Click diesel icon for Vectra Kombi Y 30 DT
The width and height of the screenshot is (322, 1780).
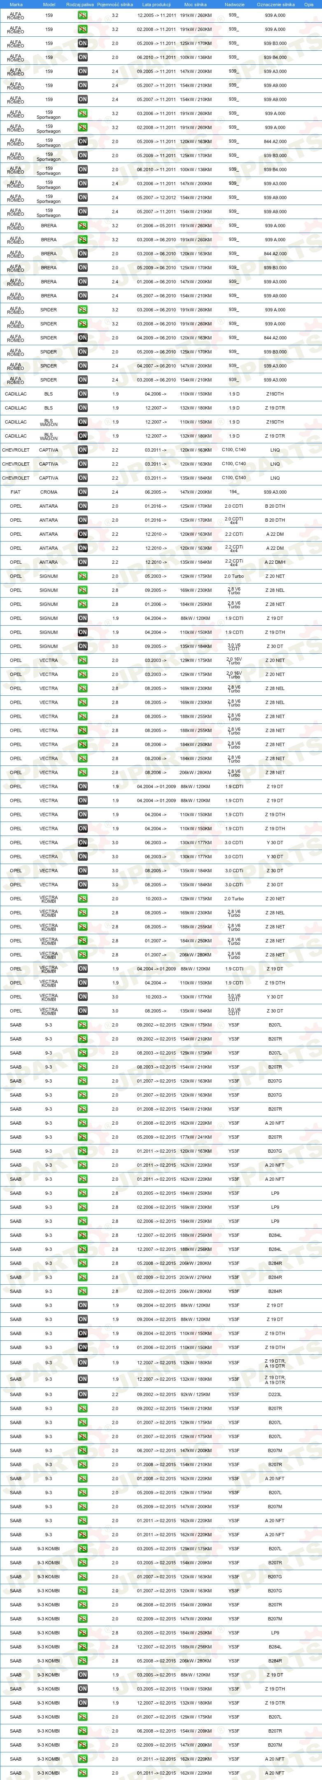click(83, 997)
